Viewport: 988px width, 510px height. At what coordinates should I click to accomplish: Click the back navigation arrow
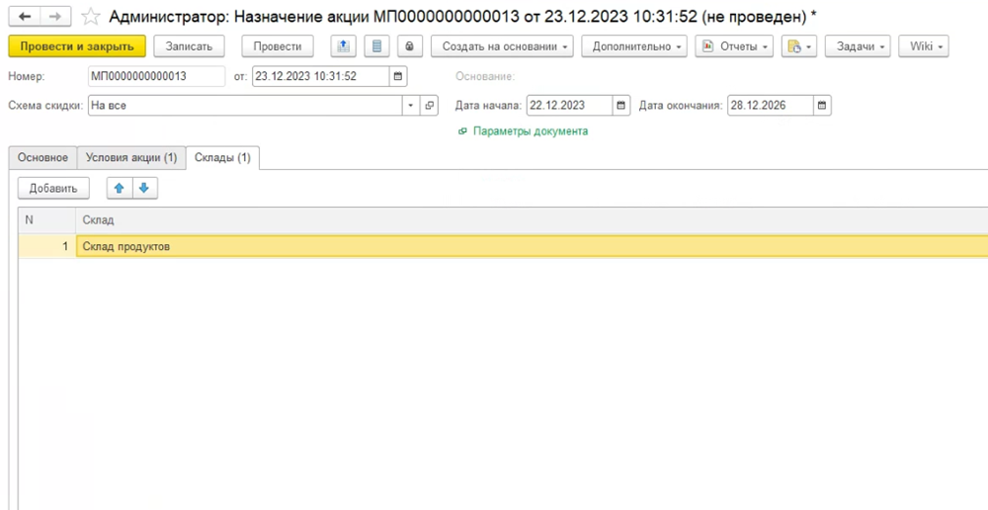[25, 17]
